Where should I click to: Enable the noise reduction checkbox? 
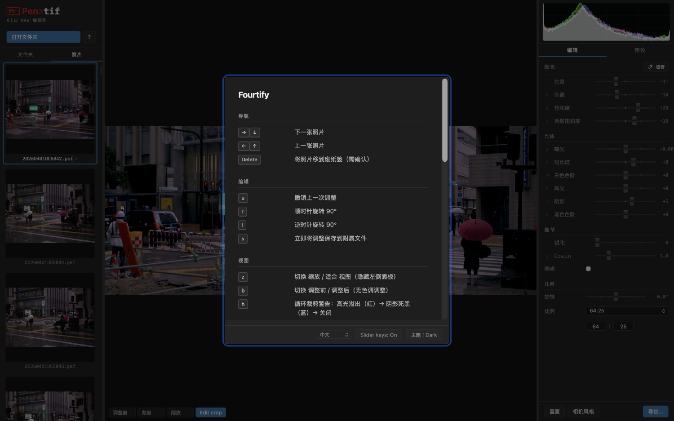coord(588,269)
